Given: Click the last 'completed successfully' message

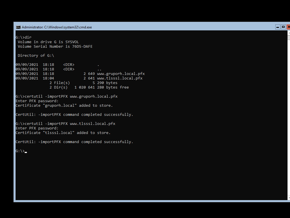Looking at the screenshot, I should pyautogui.click(x=74, y=142).
